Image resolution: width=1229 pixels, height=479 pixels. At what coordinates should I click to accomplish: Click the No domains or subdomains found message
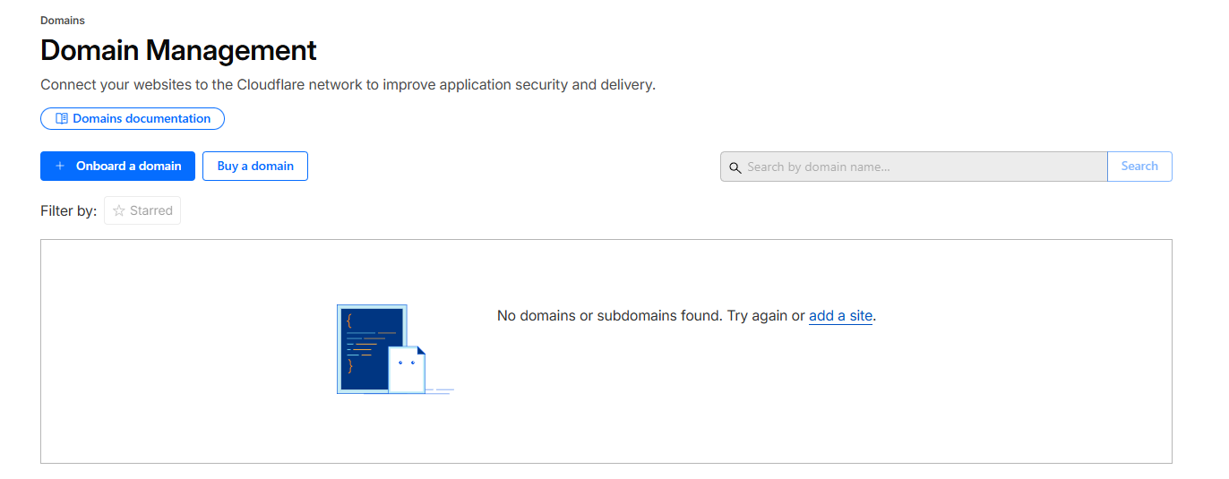click(x=650, y=315)
